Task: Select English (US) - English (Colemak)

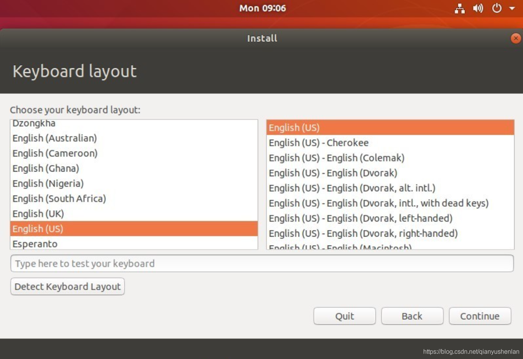Action: (x=390, y=158)
